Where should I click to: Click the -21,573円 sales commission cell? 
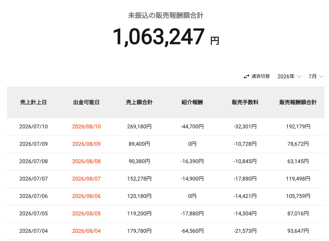245,231
